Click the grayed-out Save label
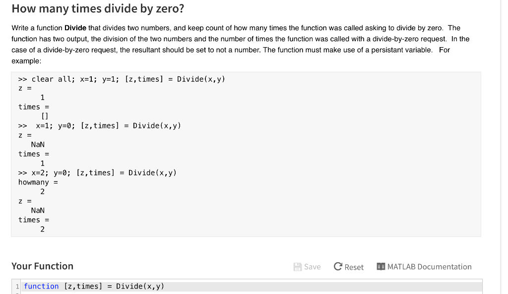Image resolution: width=508 pixels, height=294 pixels. coord(313,267)
